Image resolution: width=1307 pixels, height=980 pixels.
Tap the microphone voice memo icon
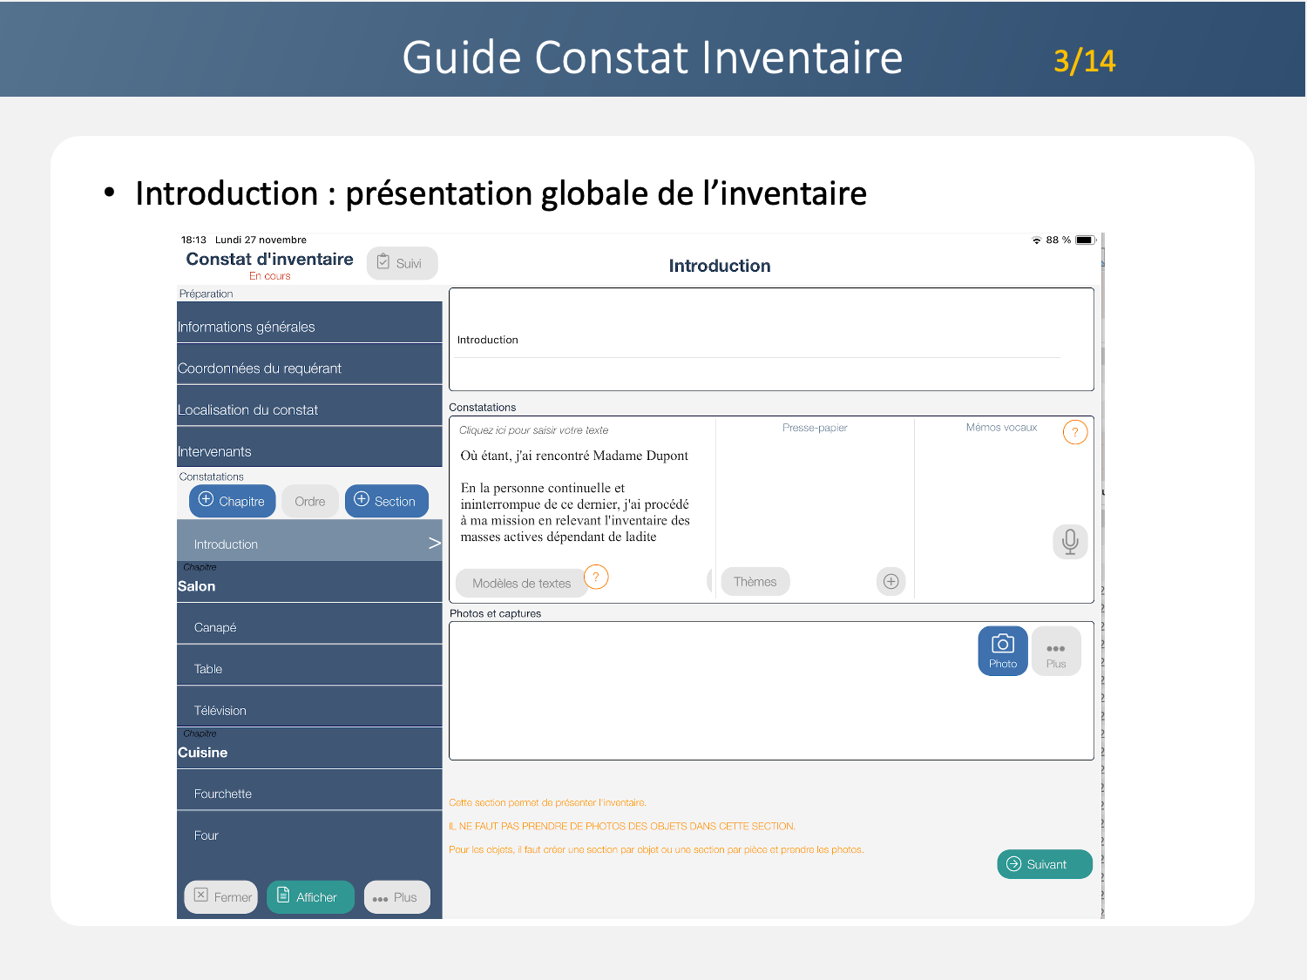[x=1070, y=542]
